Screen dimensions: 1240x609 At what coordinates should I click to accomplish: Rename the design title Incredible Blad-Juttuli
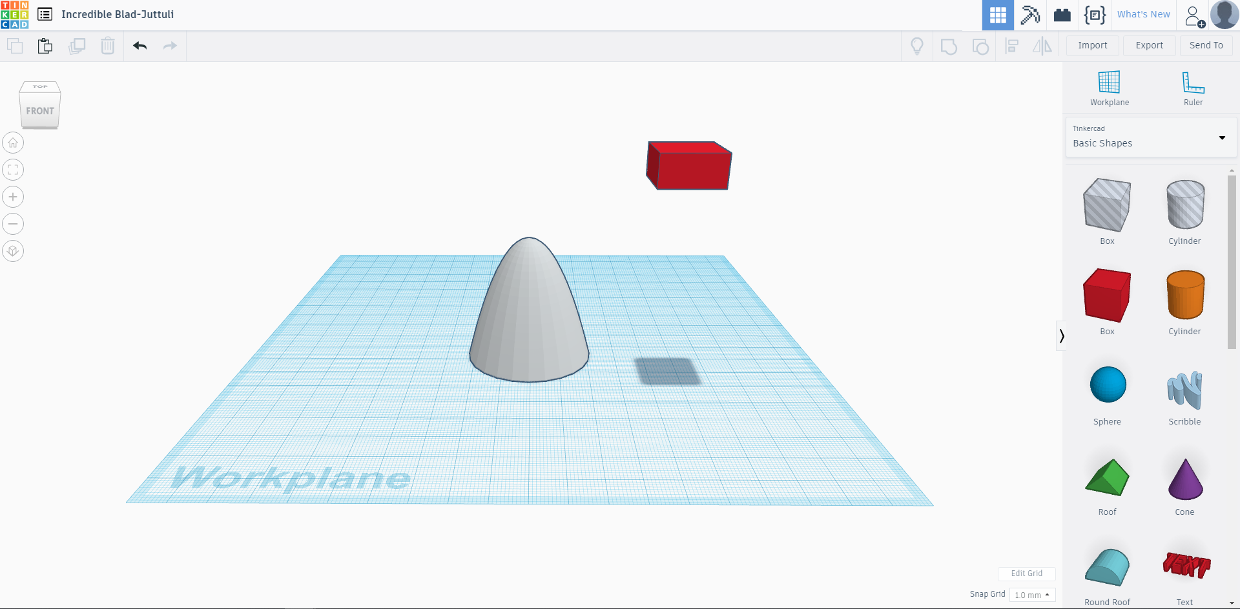click(118, 14)
